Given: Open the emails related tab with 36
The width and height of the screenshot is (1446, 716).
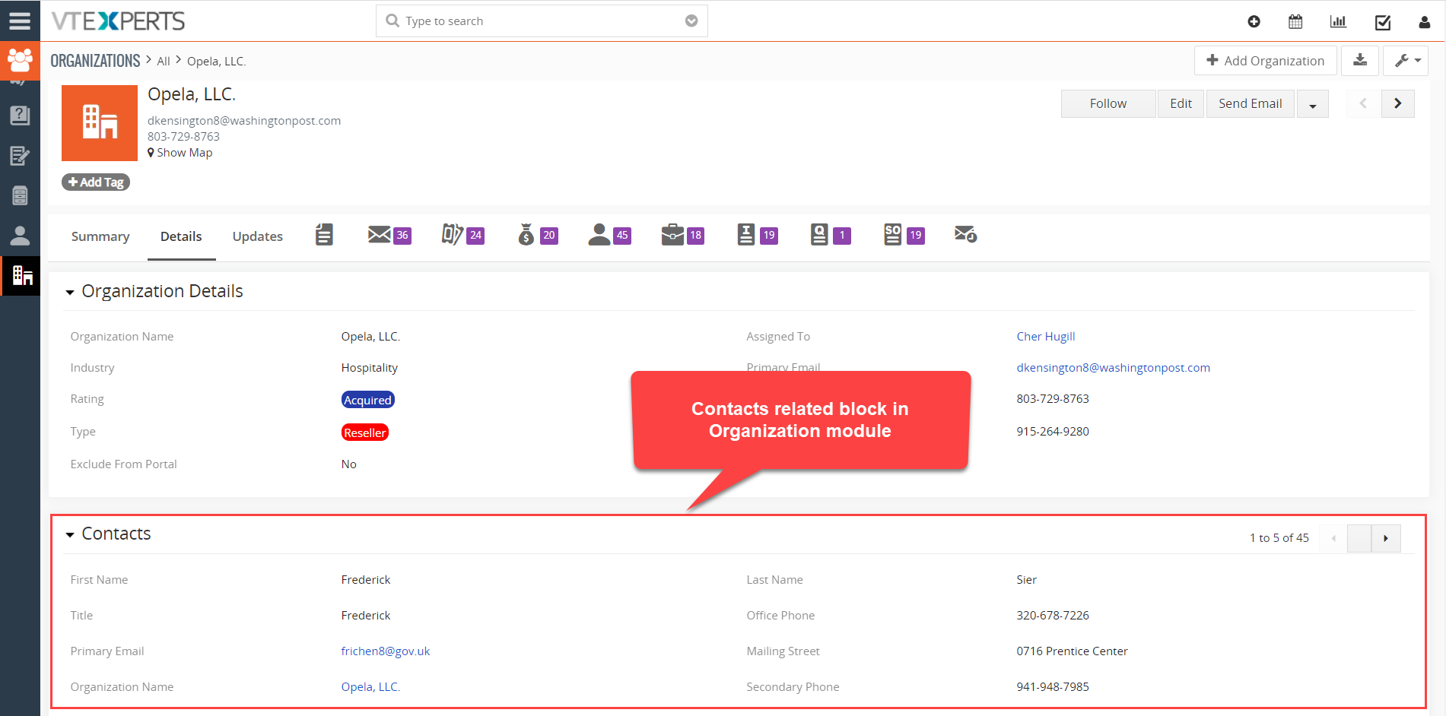Looking at the screenshot, I should [x=389, y=234].
